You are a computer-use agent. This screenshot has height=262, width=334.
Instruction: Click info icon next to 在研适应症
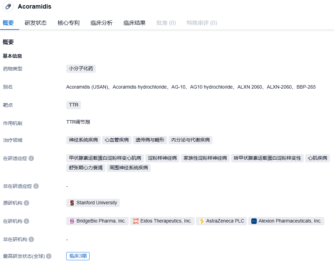pos(31,158)
